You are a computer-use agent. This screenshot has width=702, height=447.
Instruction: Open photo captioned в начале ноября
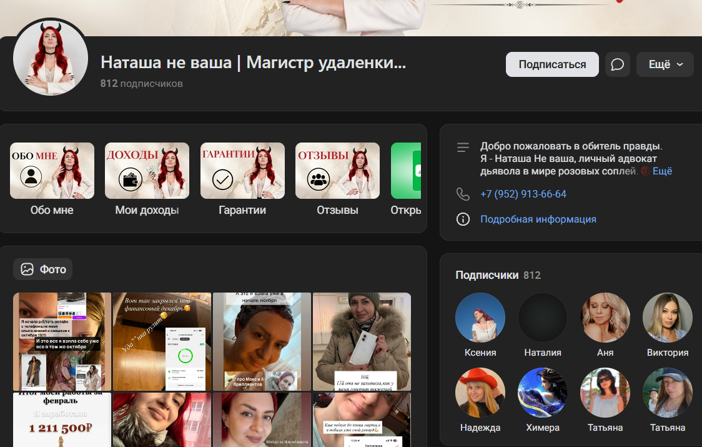pos(262,341)
